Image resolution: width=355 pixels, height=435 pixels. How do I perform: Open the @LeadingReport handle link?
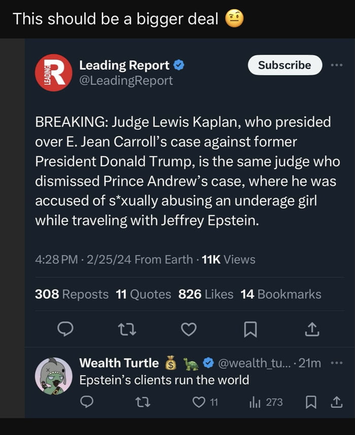click(x=126, y=81)
